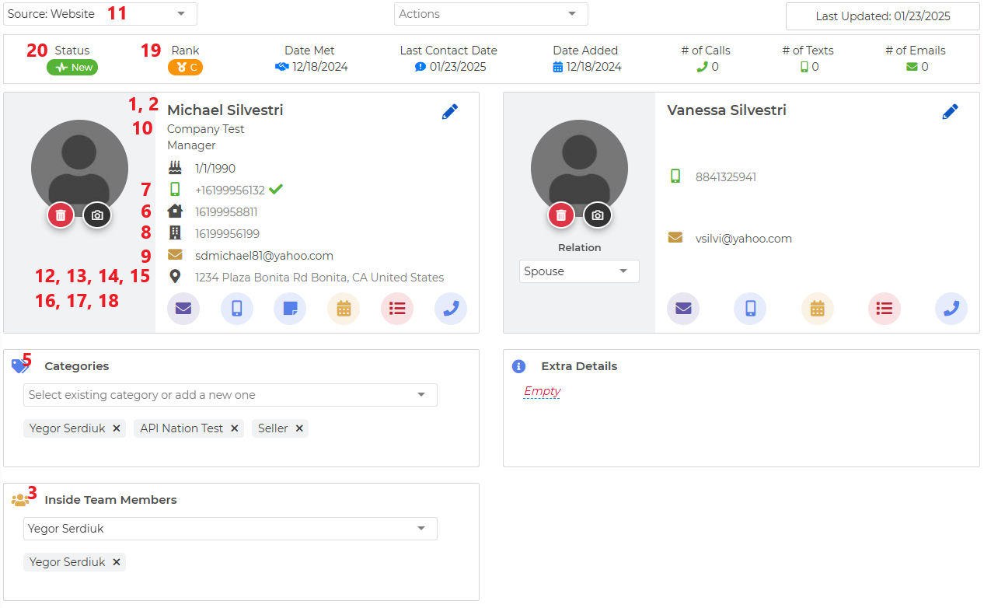Image resolution: width=984 pixels, height=608 pixels.
Task: Click the envelope icon beside vsilvi@yahoo.com
Action: pyautogui.click(x=675, y=238)
